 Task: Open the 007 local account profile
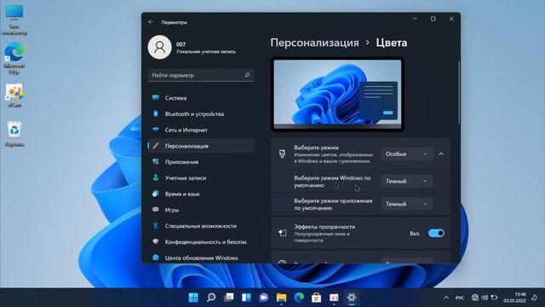coord(192,48)
